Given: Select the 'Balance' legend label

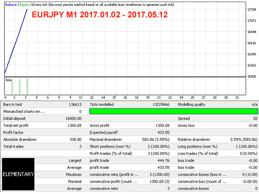Looking at the screenshot, I should pyautogui.click(x=11, y=4).
